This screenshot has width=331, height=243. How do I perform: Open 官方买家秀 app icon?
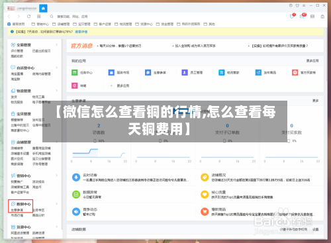(x=295, y=72)
